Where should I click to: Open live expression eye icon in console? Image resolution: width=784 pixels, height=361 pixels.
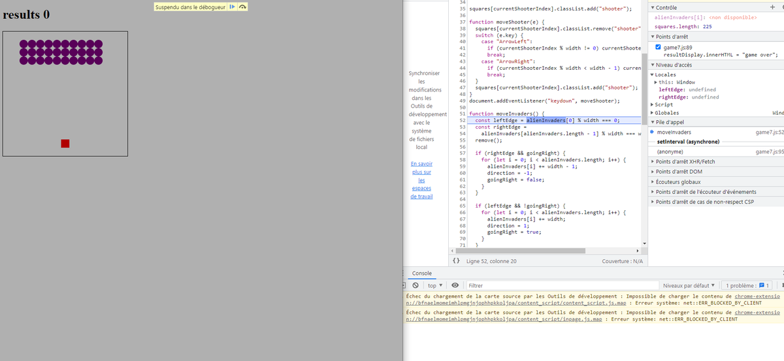455,285
